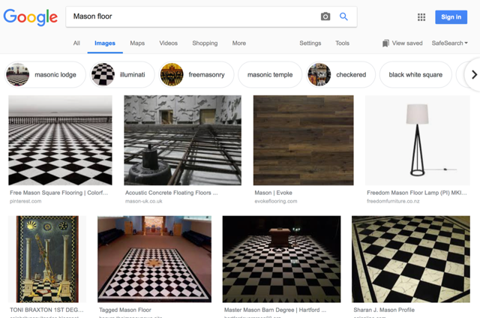
Task: Open the Google apps grid icon
Action: click(x=421, y=17)
